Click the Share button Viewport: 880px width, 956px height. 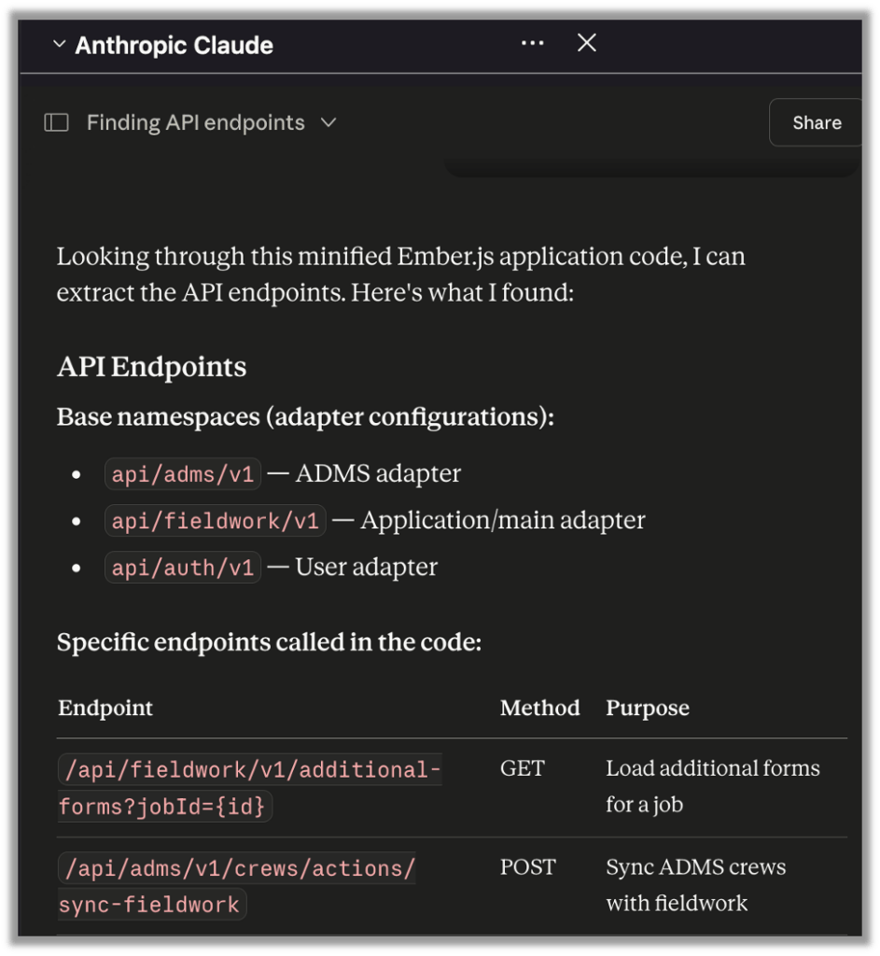816,122
